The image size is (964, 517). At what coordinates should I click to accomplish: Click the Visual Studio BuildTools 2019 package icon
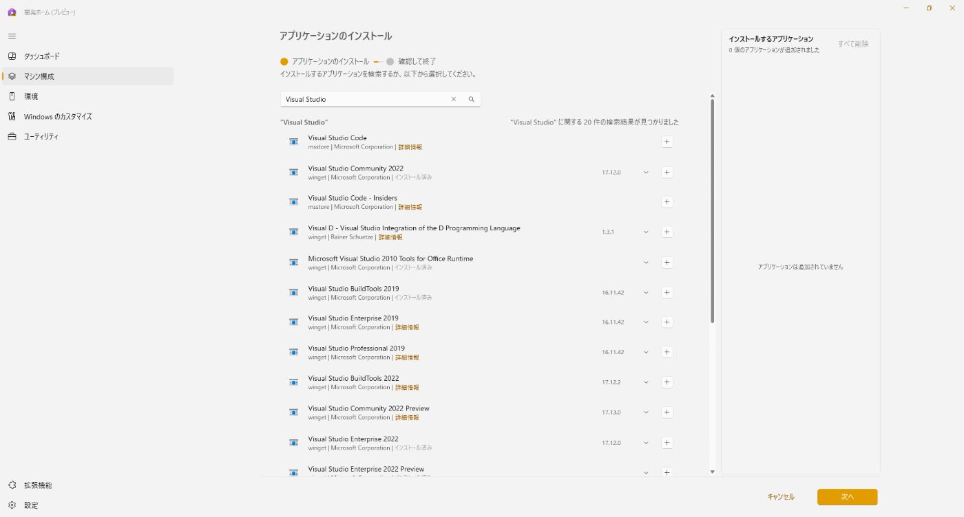click(294, 292)
